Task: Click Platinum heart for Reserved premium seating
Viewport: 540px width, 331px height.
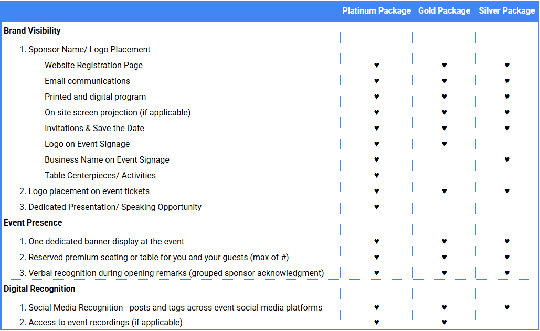Action: tap(376, 258)
